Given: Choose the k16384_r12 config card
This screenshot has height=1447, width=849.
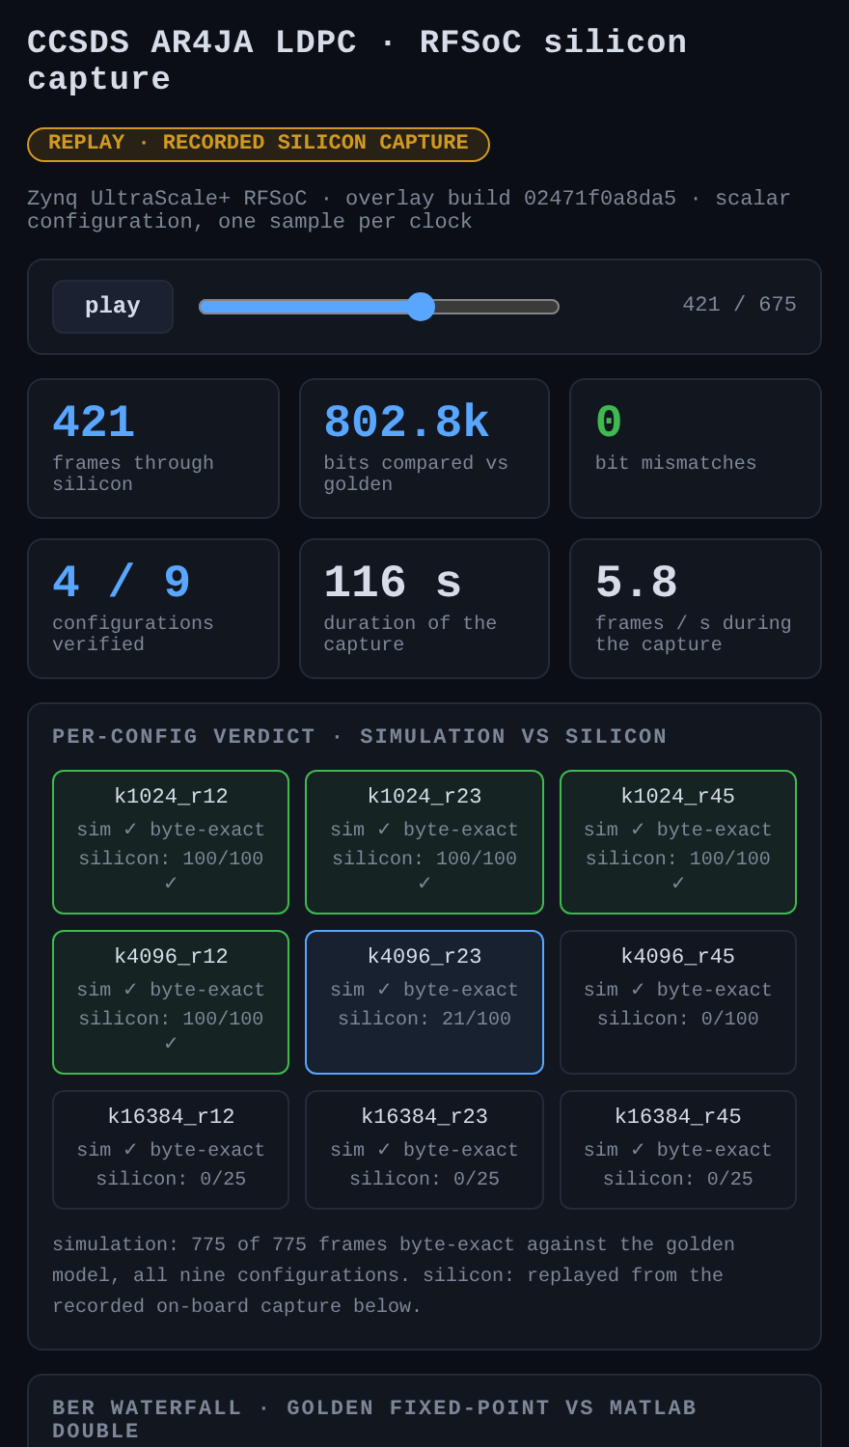Looking at the screenshot, I should pos(171,1150).
